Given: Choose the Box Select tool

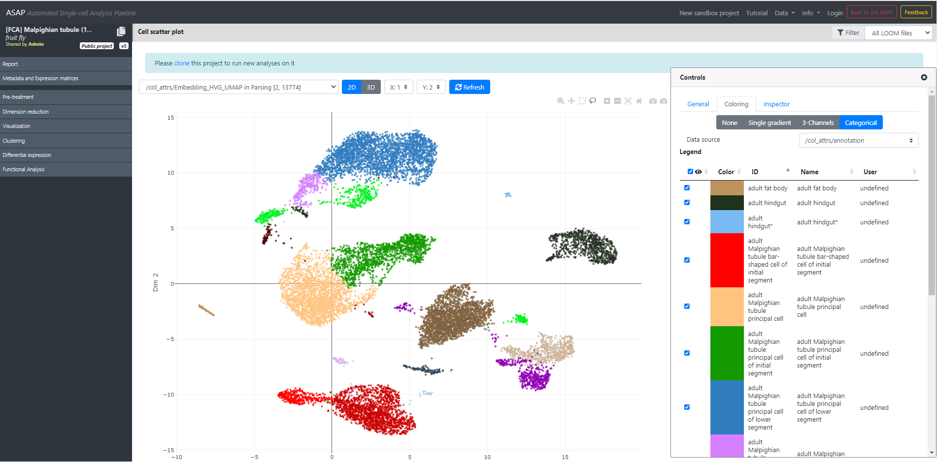Looking at the screenshot, I should click(x=582, y=100).
